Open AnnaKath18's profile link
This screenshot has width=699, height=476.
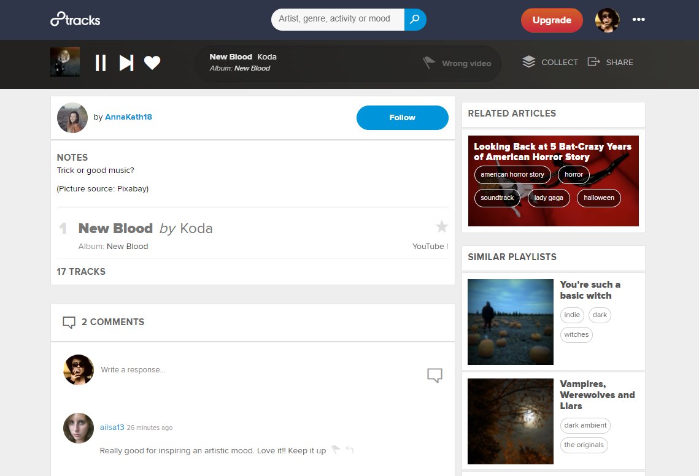click(128, 117)
